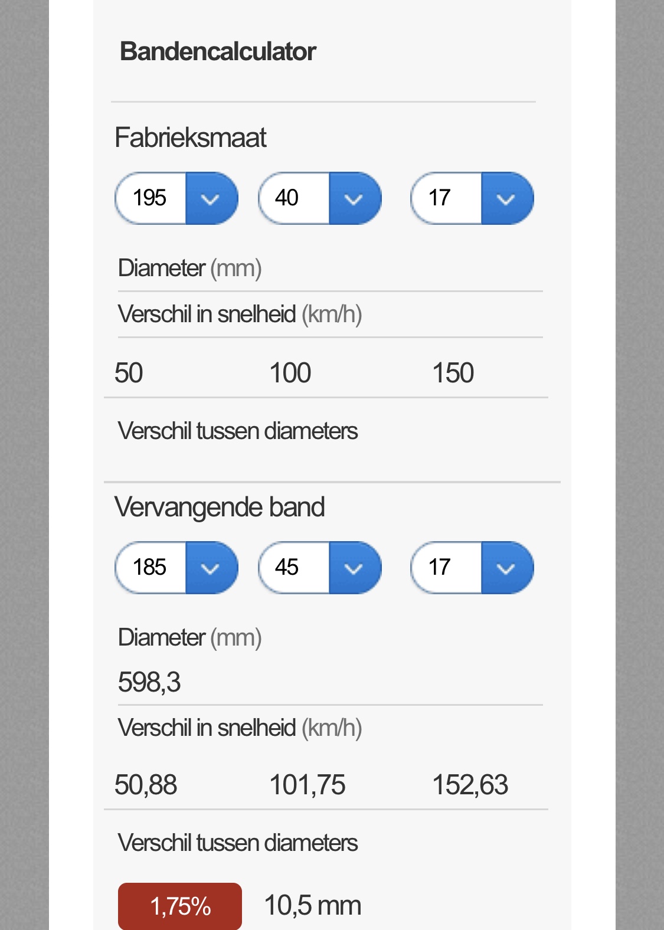The width and height of the screenshot is (664, 930).
Task: Click the blue chevron beside replacement ratio 45
Action: coord(354,568)
